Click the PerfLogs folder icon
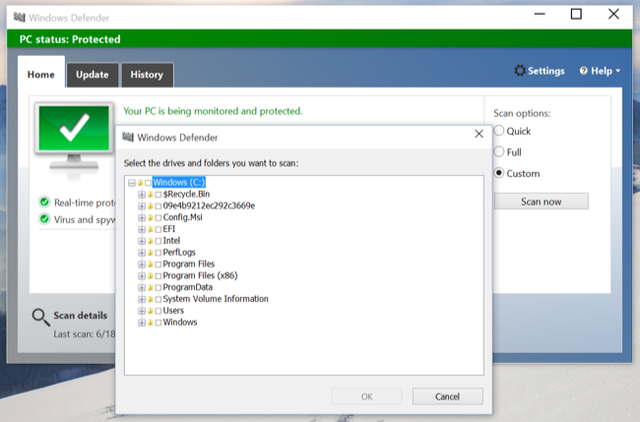This screenshot has width=640, height=422. pos(150,253)
